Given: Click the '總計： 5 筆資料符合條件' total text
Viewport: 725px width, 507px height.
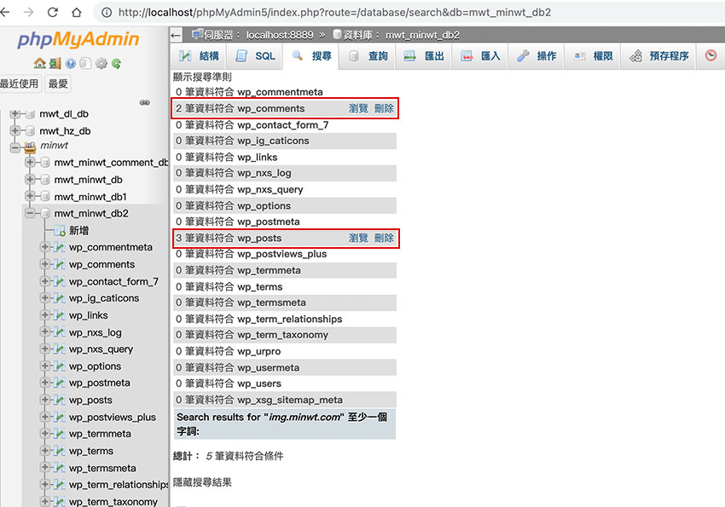Looking at the screenshot, I should tap(228, 456).
